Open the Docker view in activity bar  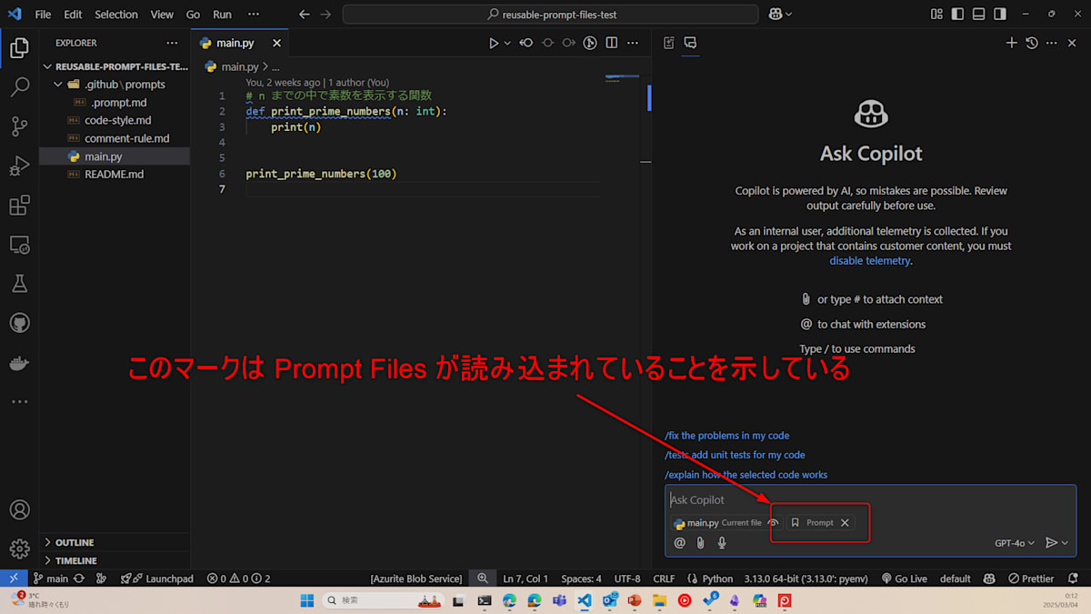tap(19, 362)
